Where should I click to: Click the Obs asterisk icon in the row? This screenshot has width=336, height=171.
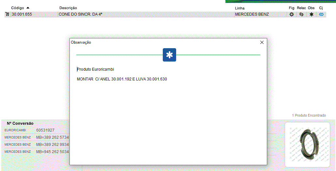click(311, 14)
